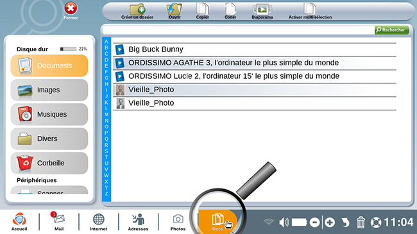Zoom in with the plus button
The image size is (417, 234).
point(330,222)
